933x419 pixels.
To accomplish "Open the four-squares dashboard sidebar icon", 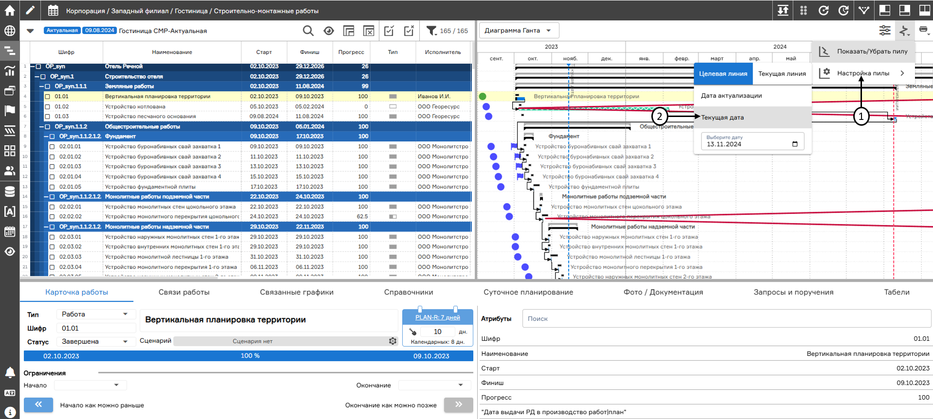I will tap(9, 151).
